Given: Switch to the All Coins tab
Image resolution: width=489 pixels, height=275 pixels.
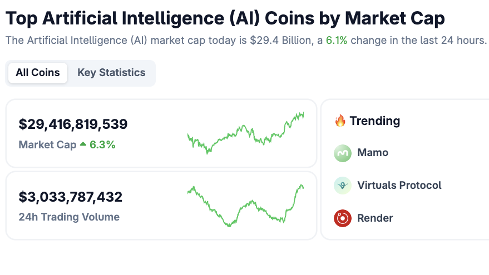Looking at the screenshot, I should 38,73.
